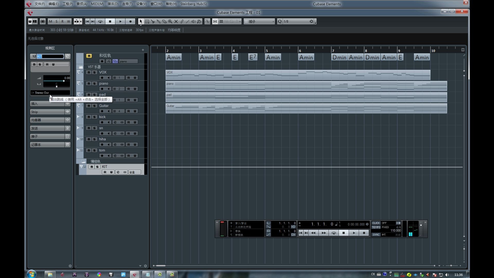Mute the Guitar track

(88, 106)
